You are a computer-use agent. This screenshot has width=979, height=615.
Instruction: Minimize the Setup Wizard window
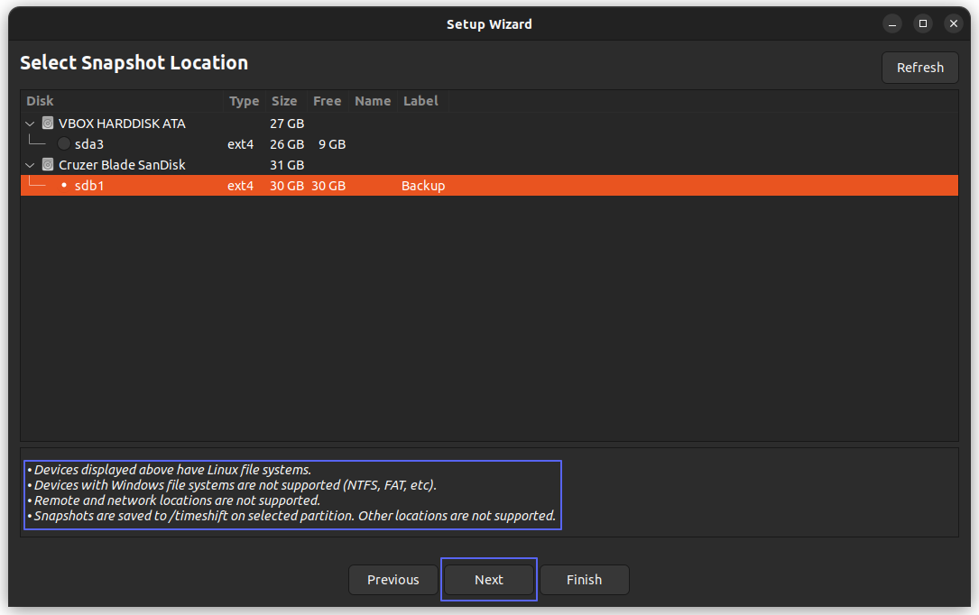click(891, 23)
